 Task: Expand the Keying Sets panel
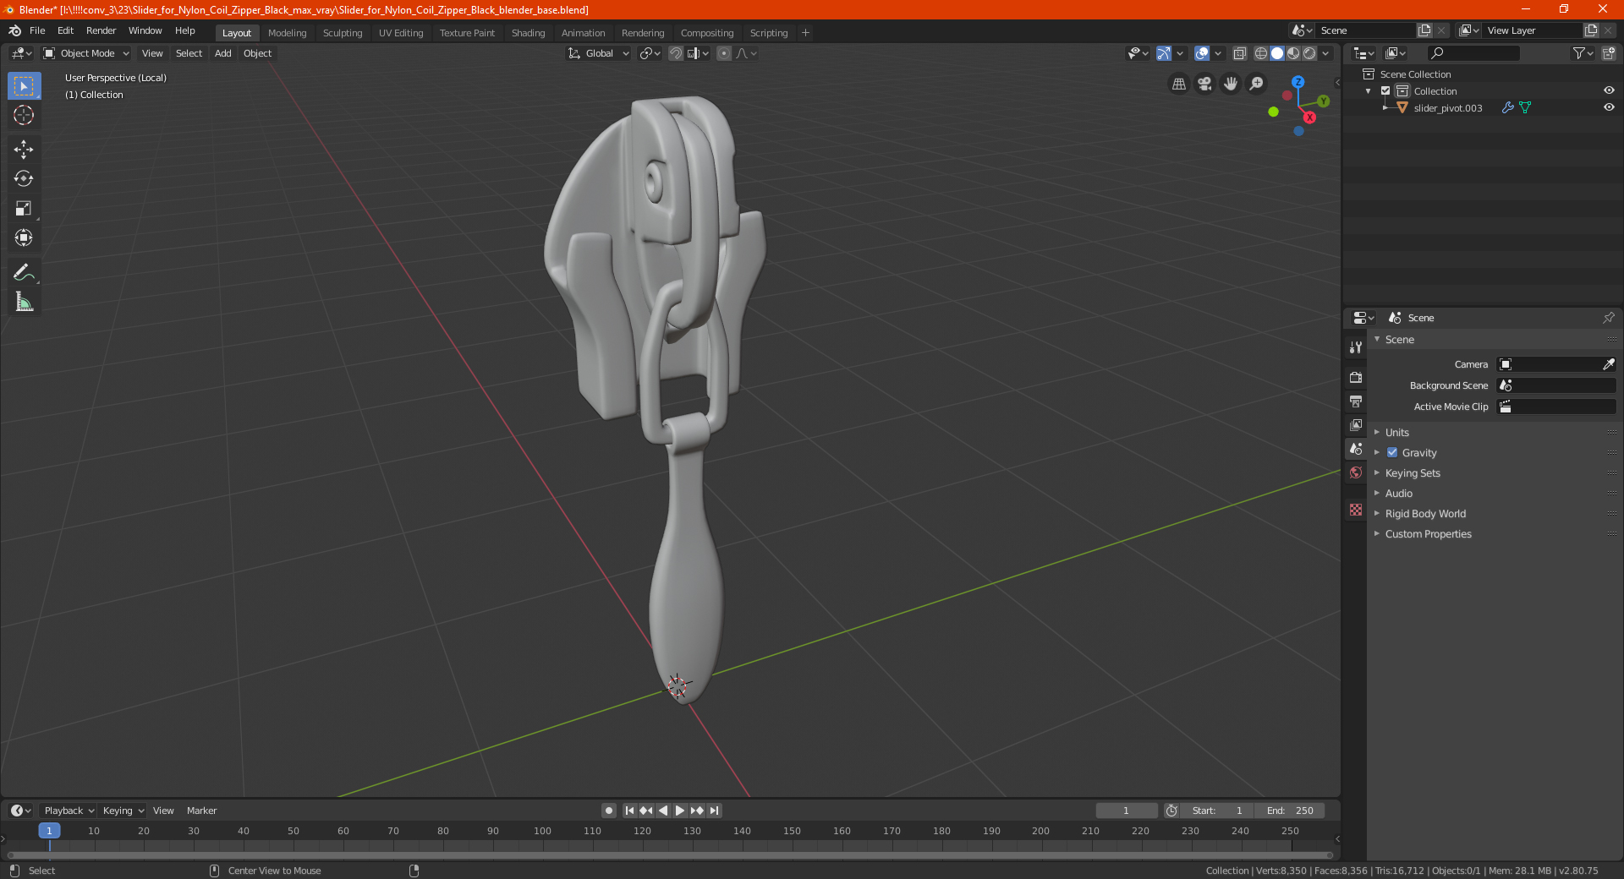1413,472
